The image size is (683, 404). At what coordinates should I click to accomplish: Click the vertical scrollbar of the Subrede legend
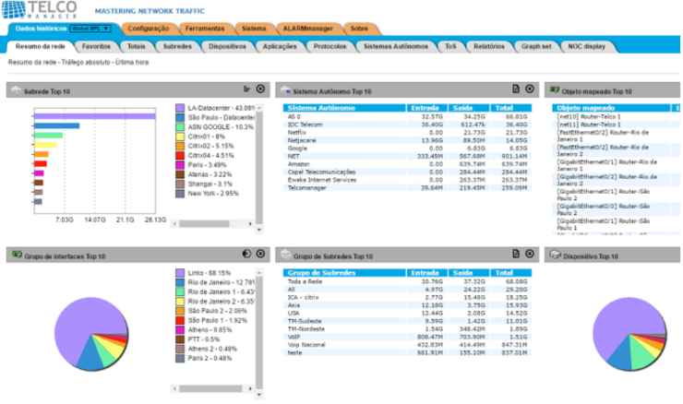tap(259, 168)
